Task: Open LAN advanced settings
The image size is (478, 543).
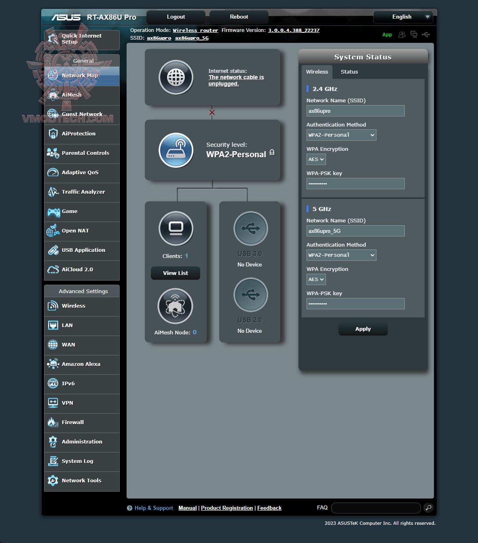Action: [82, 325]
